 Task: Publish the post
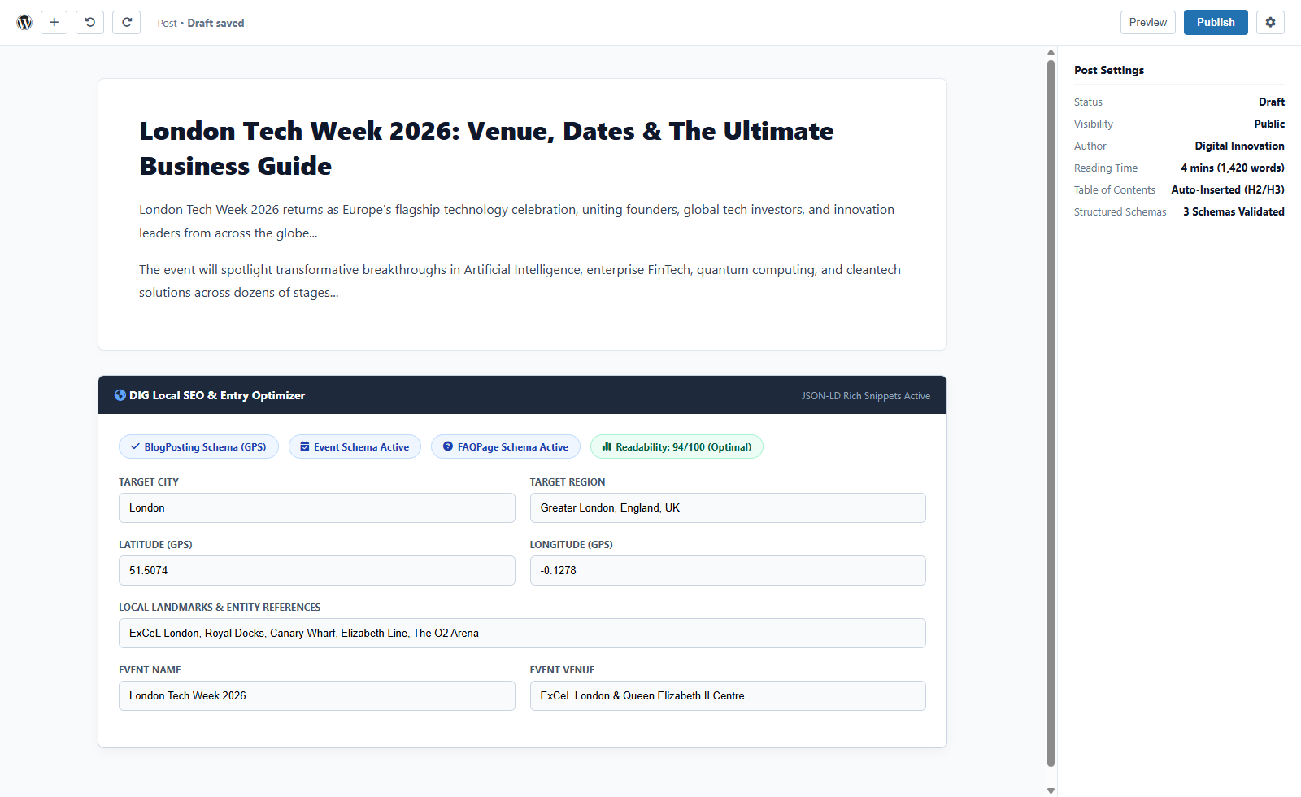1216,22
